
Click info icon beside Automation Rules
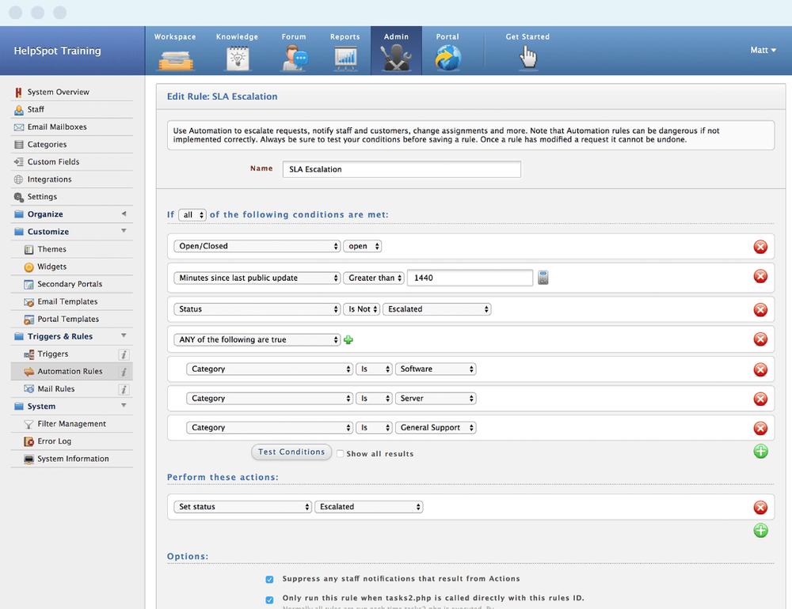124,372
